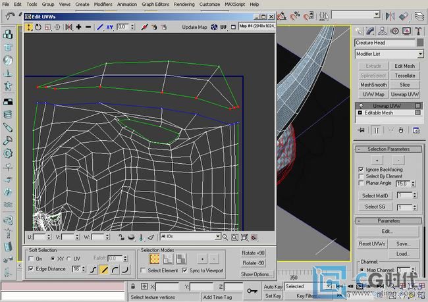Select the Move tool in Edit UVWs

point(29,27)
